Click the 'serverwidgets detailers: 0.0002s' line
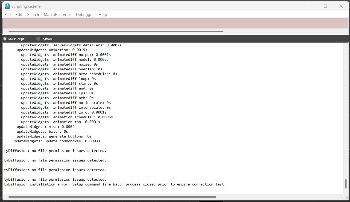Image resolution: width=350 pixels, height=202 pixels. point(71,45)
